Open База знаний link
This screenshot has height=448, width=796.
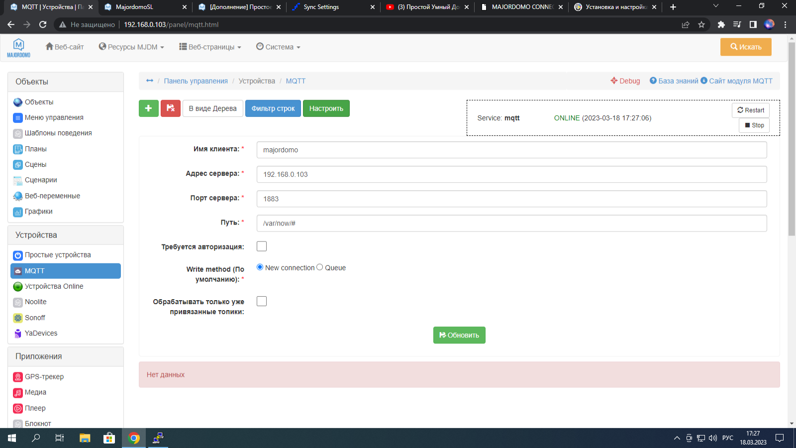coord(674,81)
